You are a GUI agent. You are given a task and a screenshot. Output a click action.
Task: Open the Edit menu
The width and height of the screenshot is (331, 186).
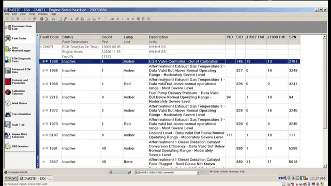click(14, 14)
